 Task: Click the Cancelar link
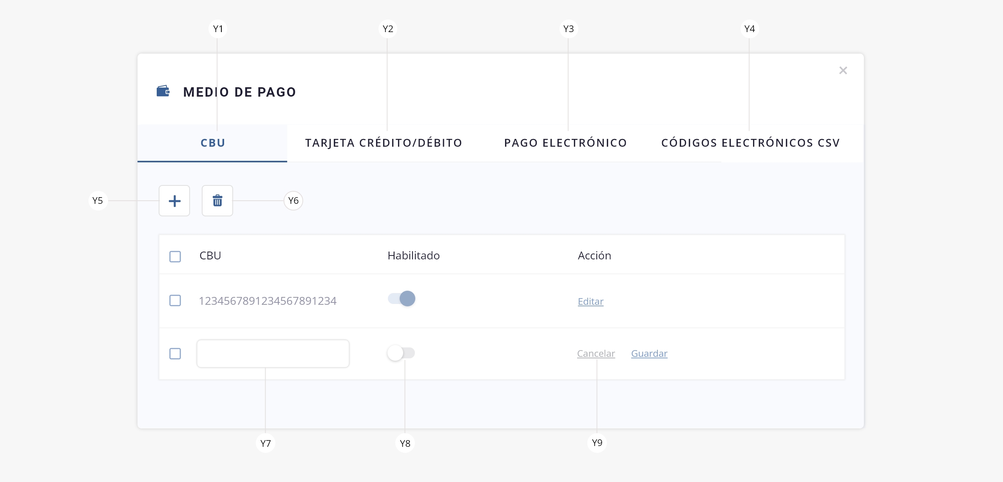click(596, 353)
